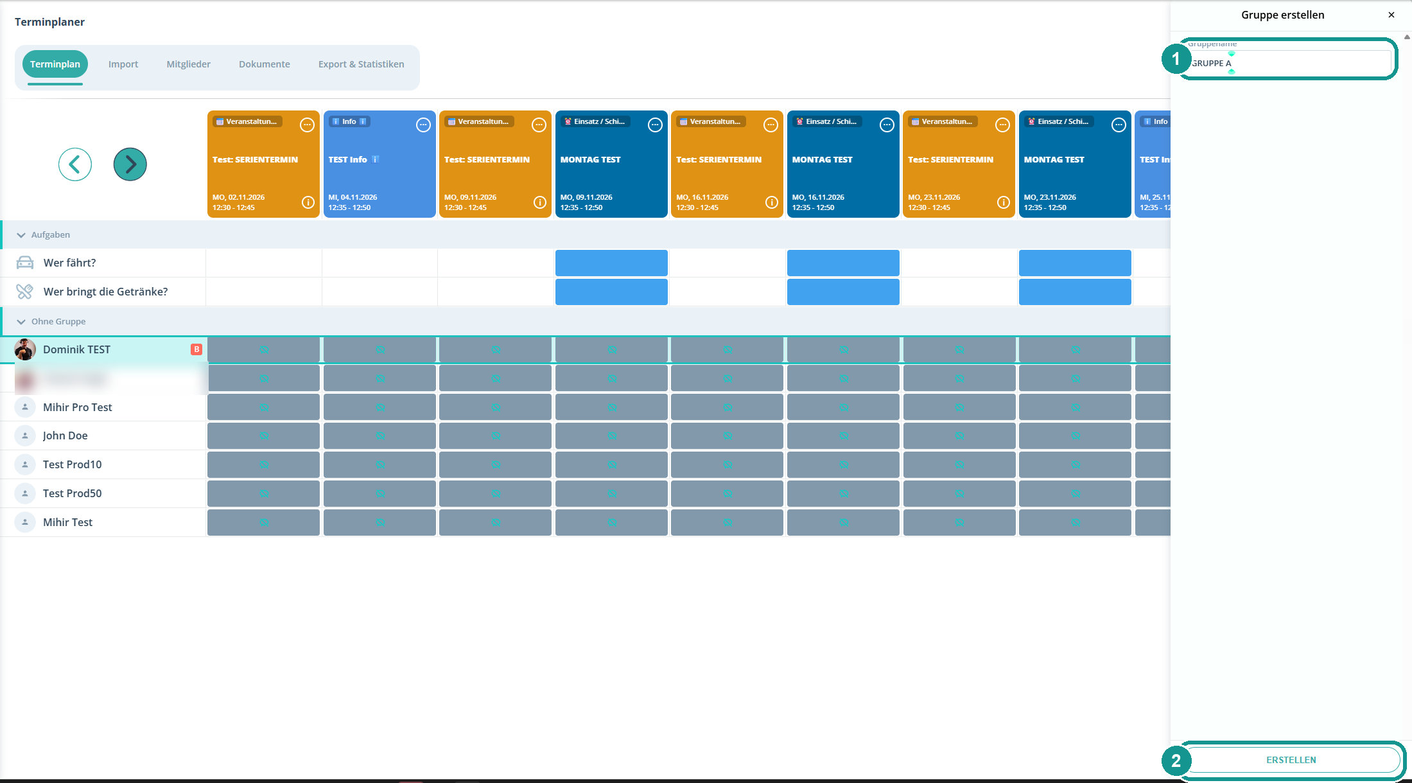Open options menu on MONTAG TEST 09.11.2026 card
1412x783 pixels.
(655, 125)
